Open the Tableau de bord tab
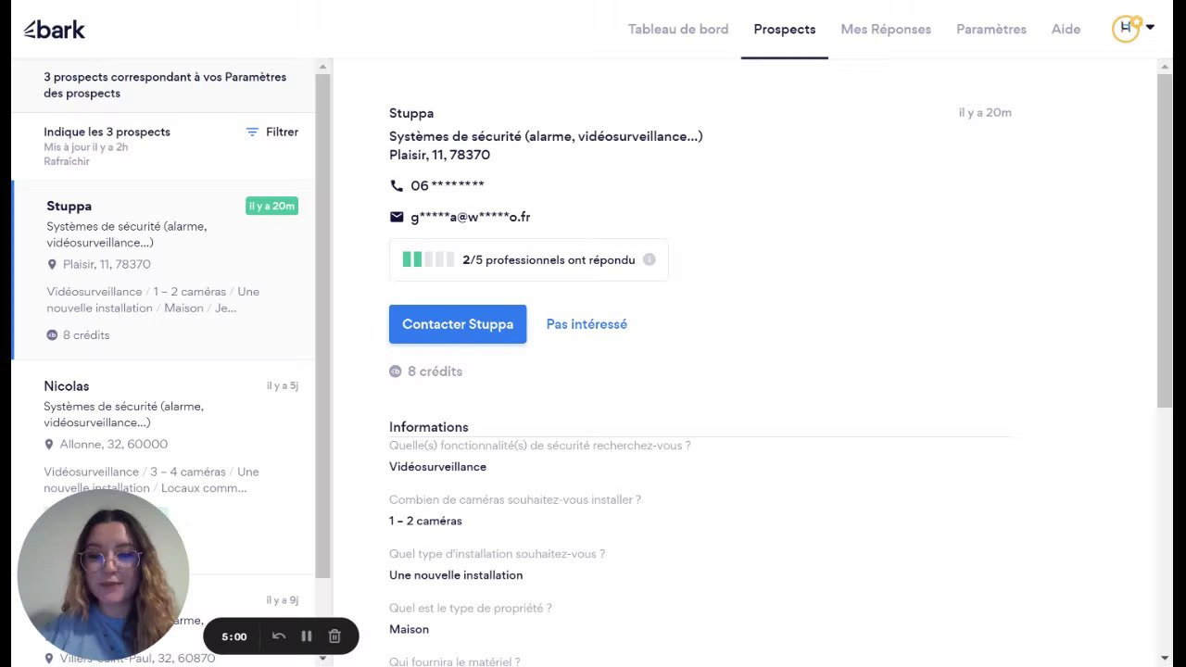Viewport: 1186px width, 667px height. 678,30
